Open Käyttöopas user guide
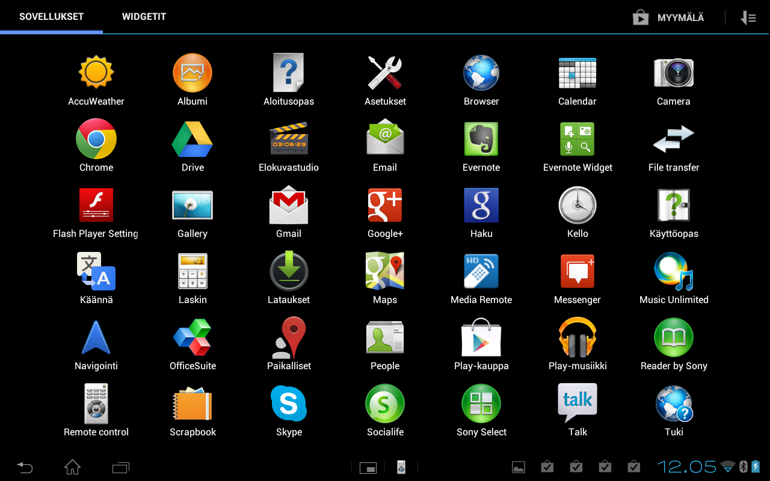 (674, 205)
